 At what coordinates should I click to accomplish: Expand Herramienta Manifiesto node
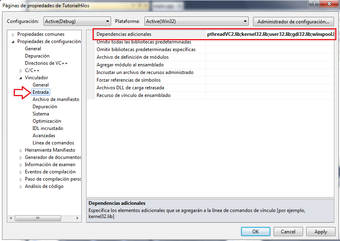coord(21,150)
